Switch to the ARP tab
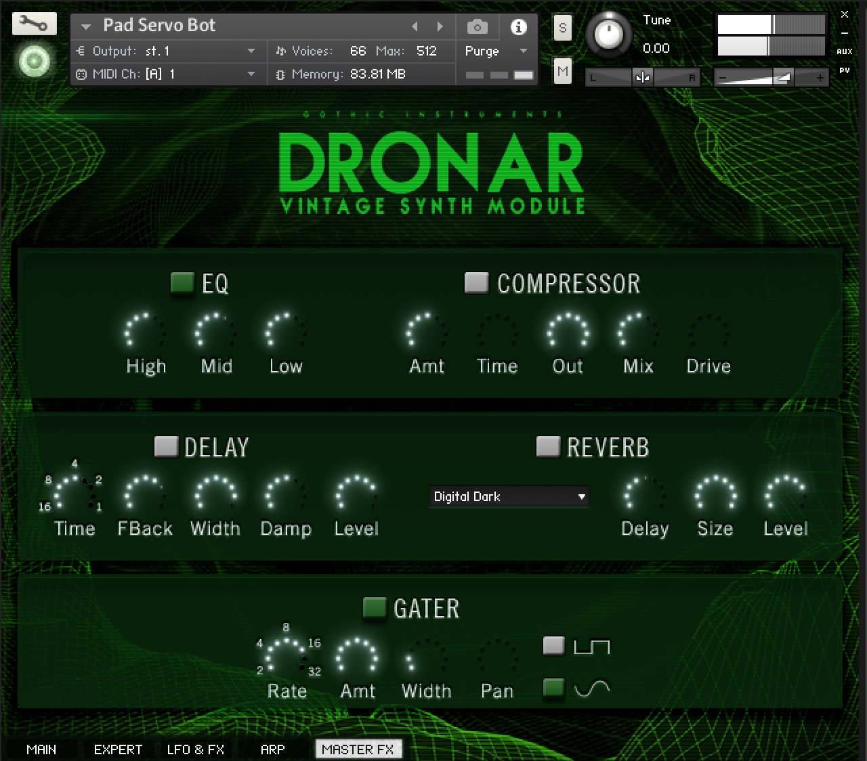This screenshot has height=761, width=867. pos(272,749)
